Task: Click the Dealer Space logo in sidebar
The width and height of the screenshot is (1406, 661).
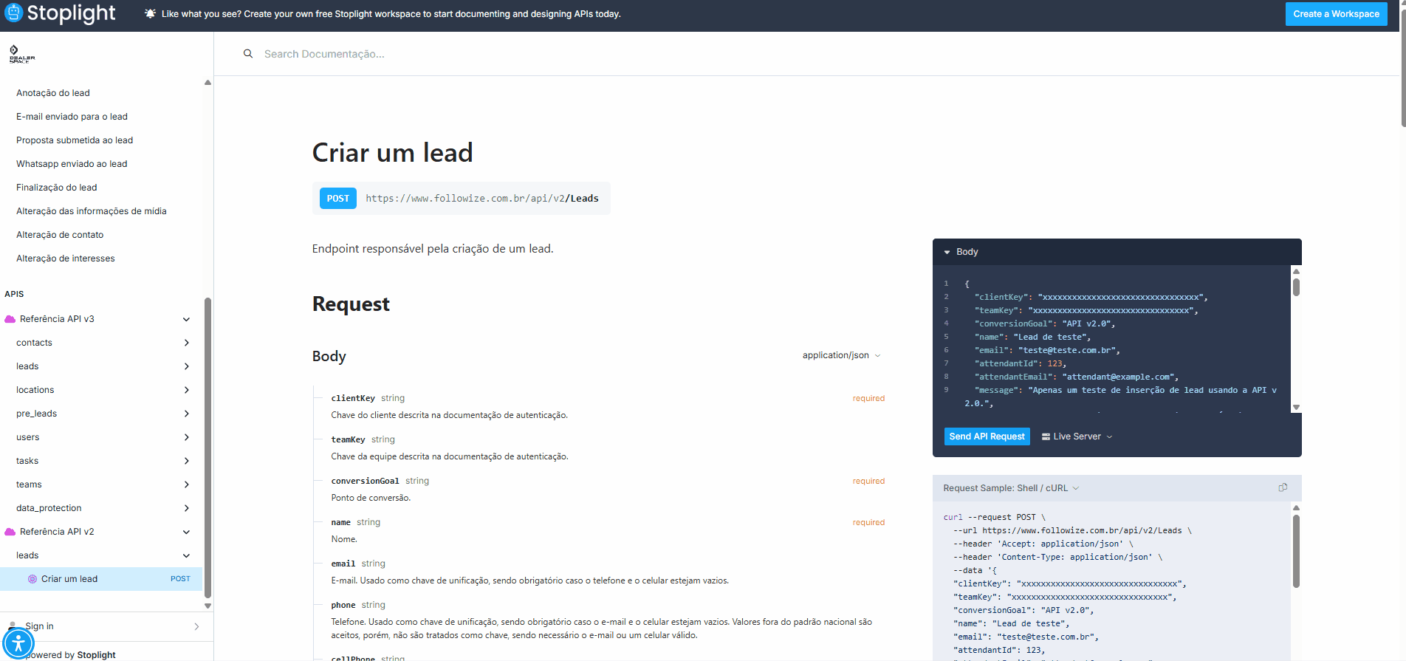Action: point(21,54)
